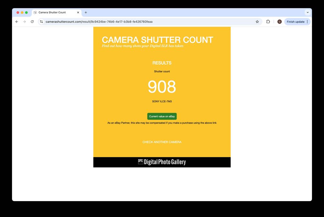324x217 pixels.
Task: Reload the current page
Action: click(32, 22)
